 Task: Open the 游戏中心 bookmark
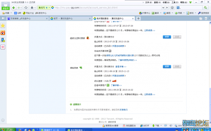pyautogui.click(x=41, y=13)
